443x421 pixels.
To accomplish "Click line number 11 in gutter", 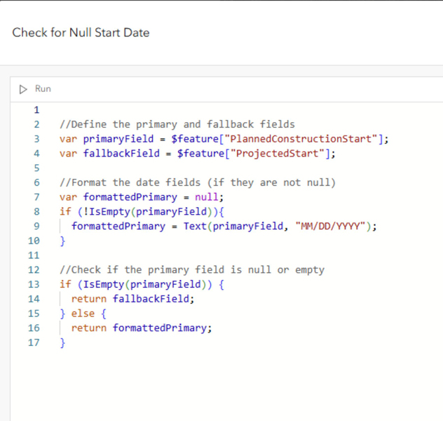I will click(34, 255).
